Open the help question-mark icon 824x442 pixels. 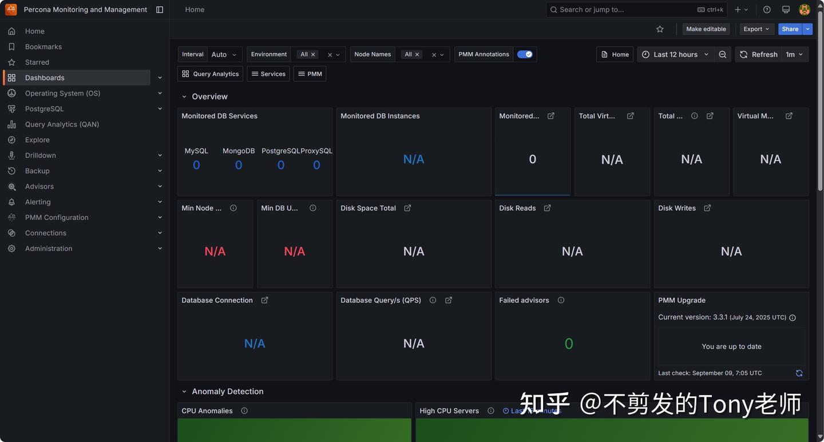coord(767,10)
